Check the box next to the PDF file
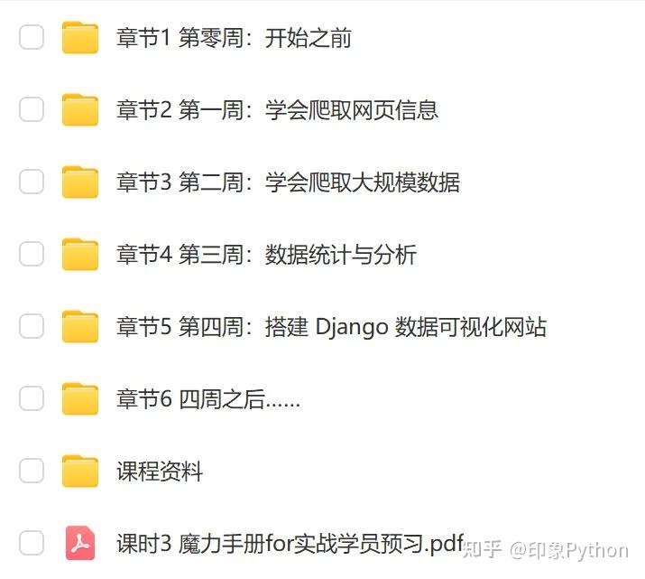Viewport: 645px width, 579px height. coord(32,543)
